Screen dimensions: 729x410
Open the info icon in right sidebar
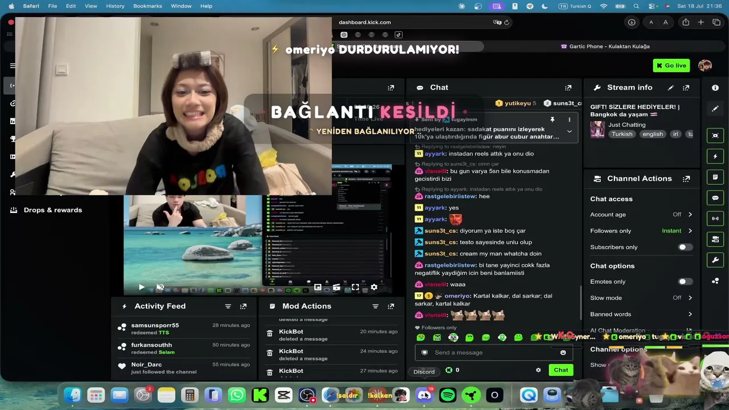[715, 88]
